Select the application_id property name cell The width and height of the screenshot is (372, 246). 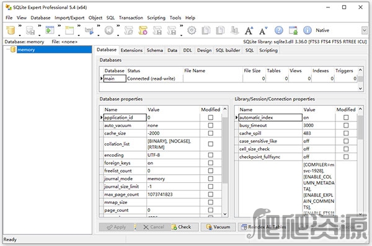pyautogui.click(x=125, y=118)
